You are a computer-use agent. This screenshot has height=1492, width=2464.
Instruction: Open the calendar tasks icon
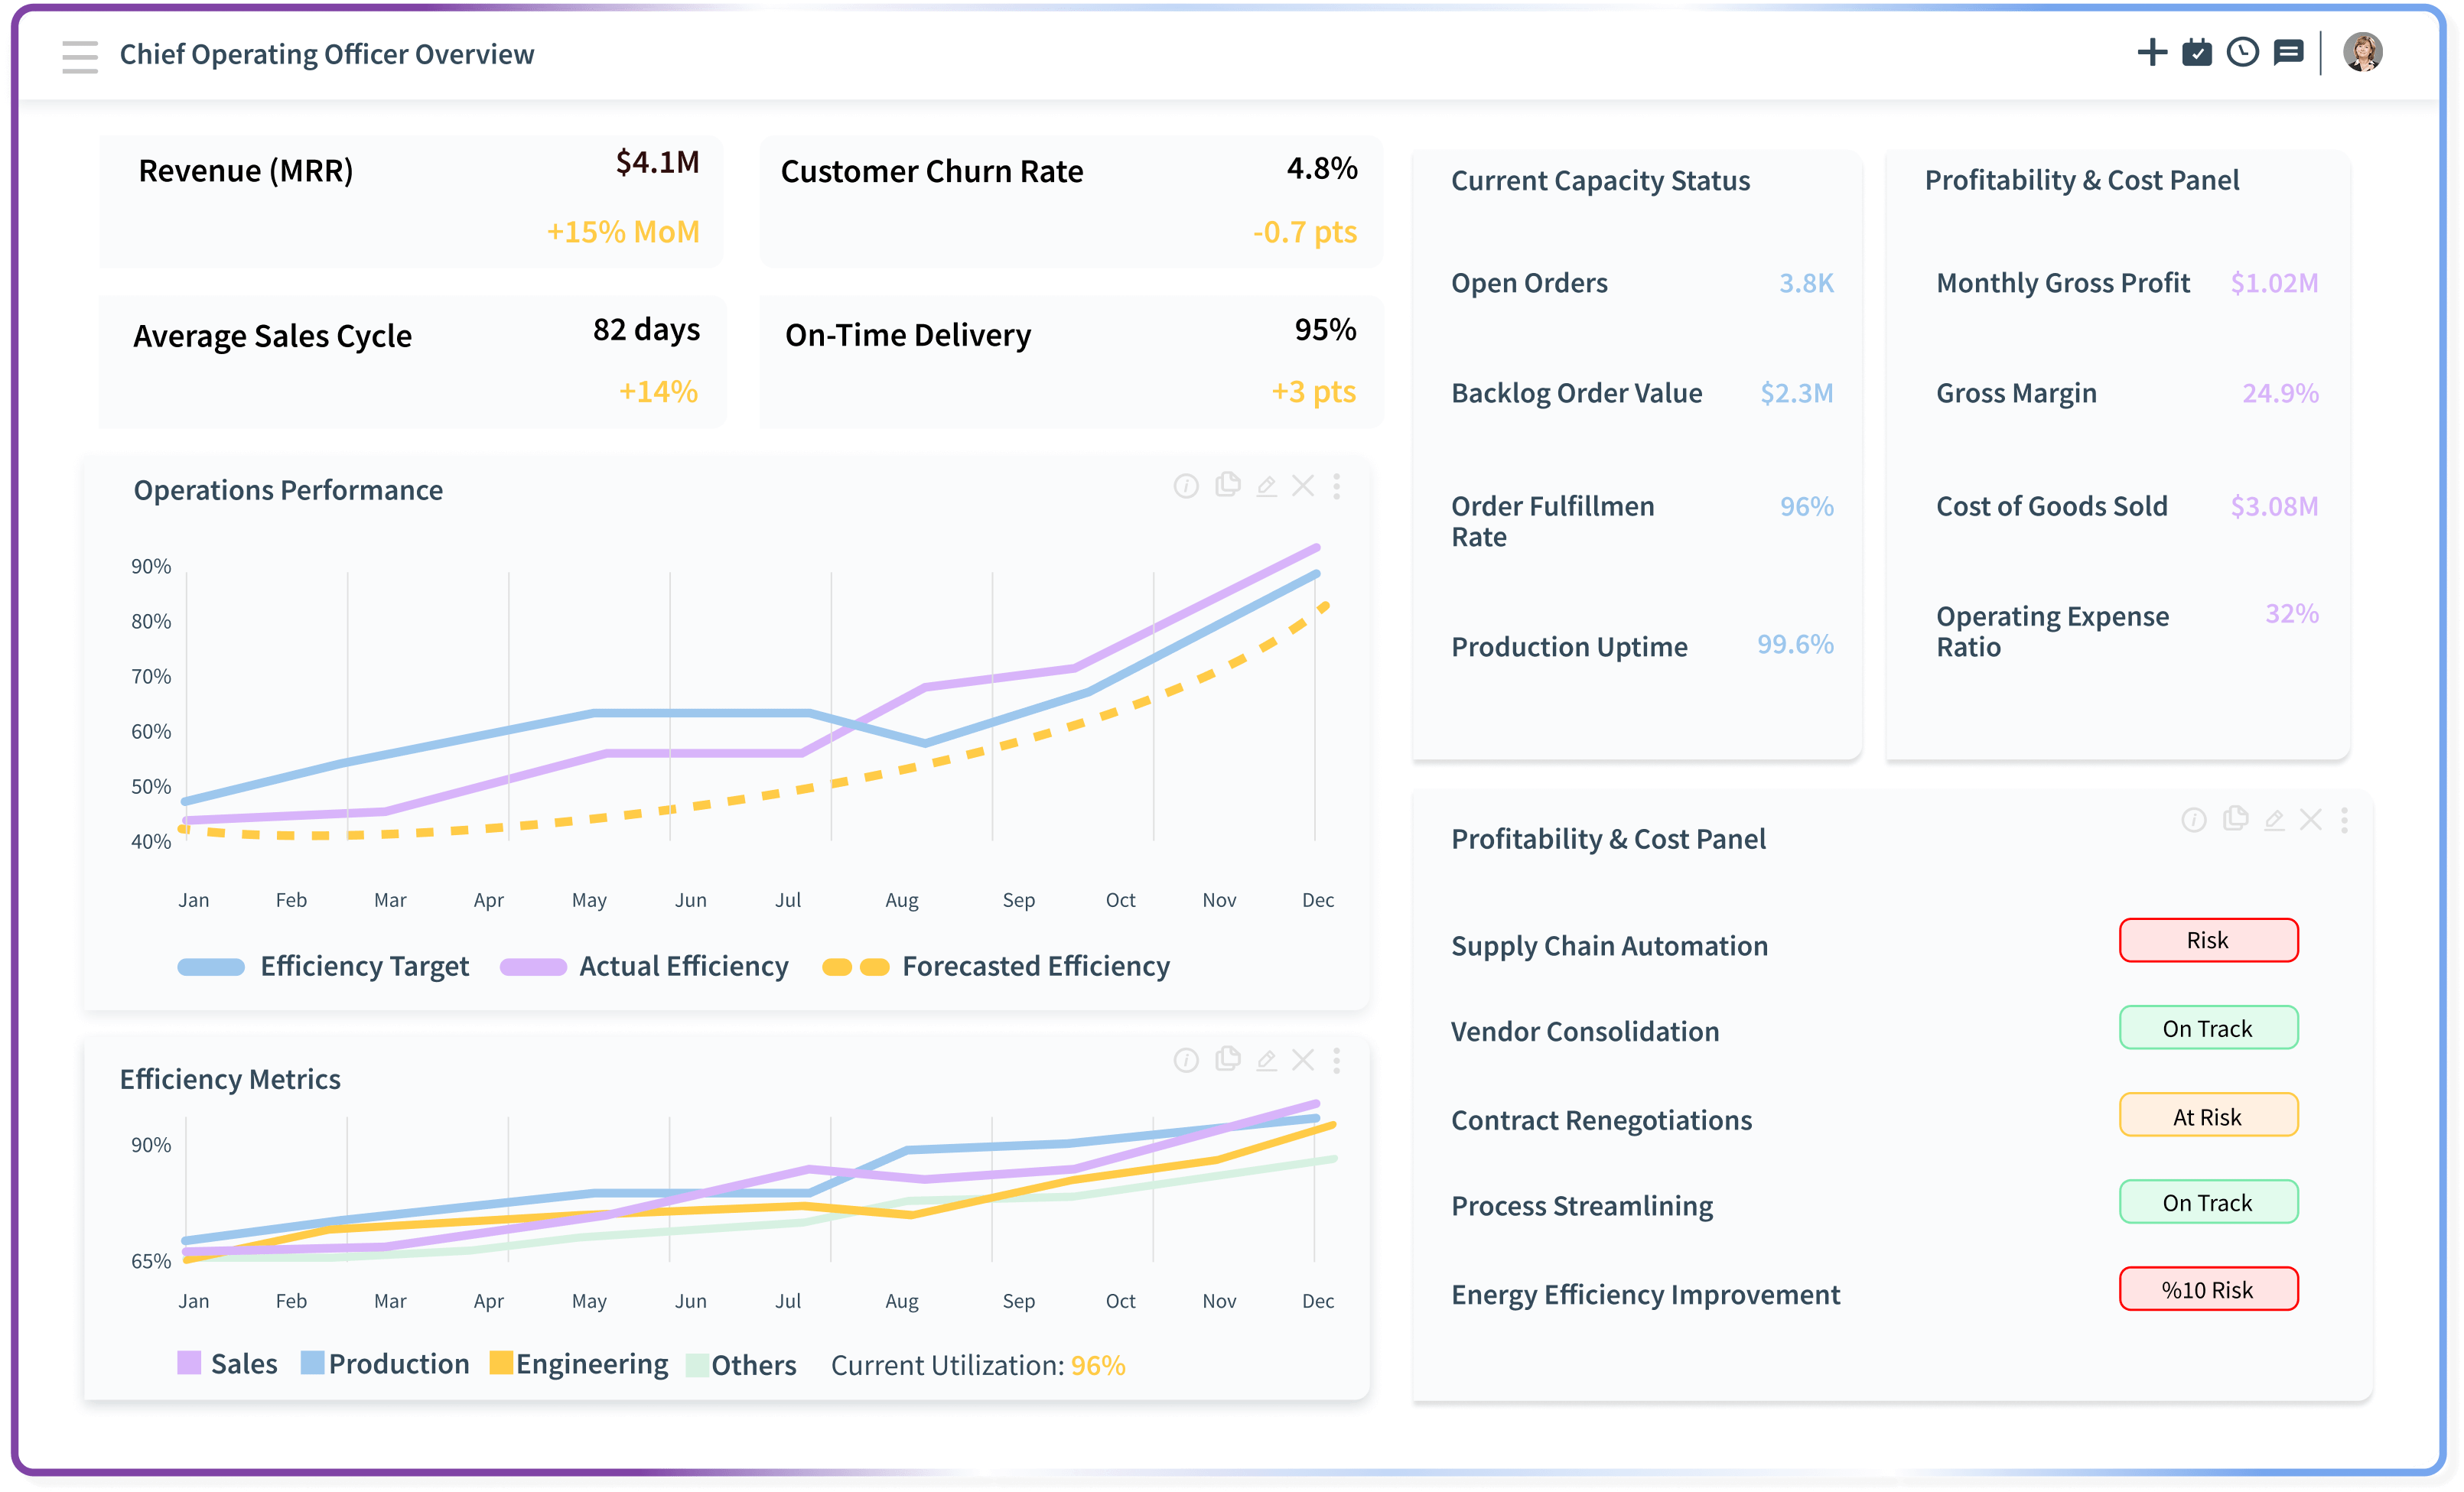click(2197, 53)
